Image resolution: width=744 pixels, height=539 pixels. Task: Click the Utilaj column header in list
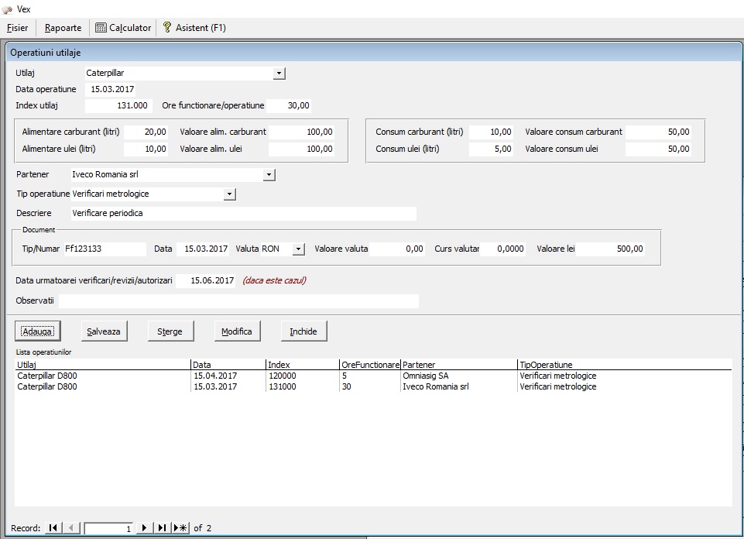[102, 365]
